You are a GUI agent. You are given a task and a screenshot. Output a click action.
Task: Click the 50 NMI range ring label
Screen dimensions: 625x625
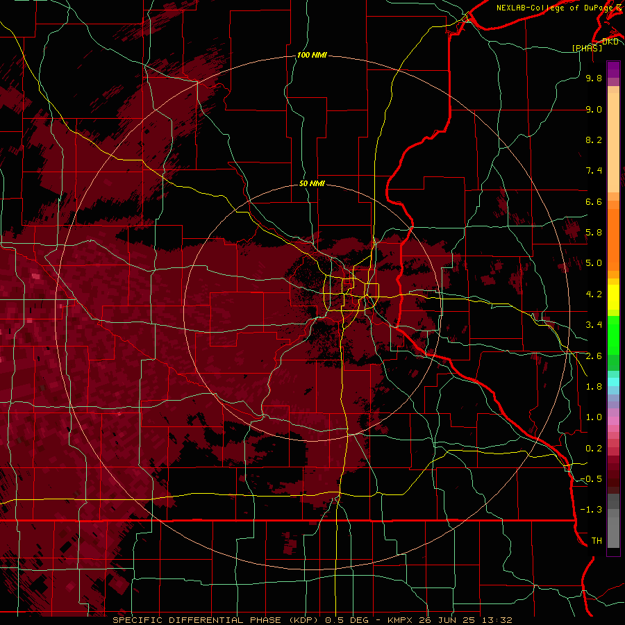312,183
